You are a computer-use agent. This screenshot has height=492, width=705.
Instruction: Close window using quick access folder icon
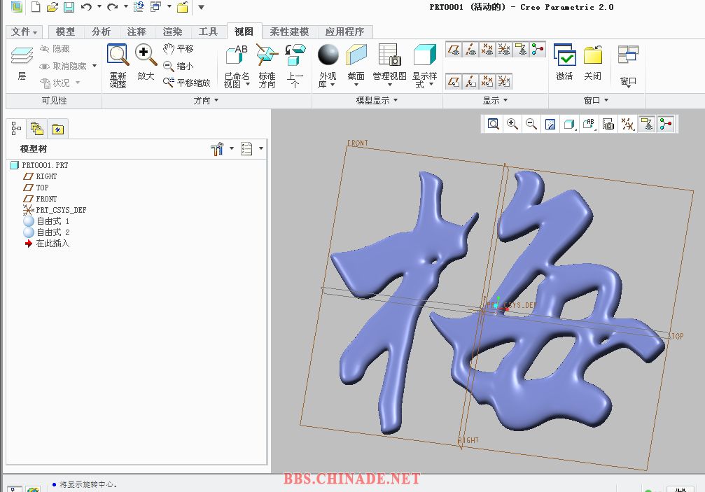pos(183,7)
